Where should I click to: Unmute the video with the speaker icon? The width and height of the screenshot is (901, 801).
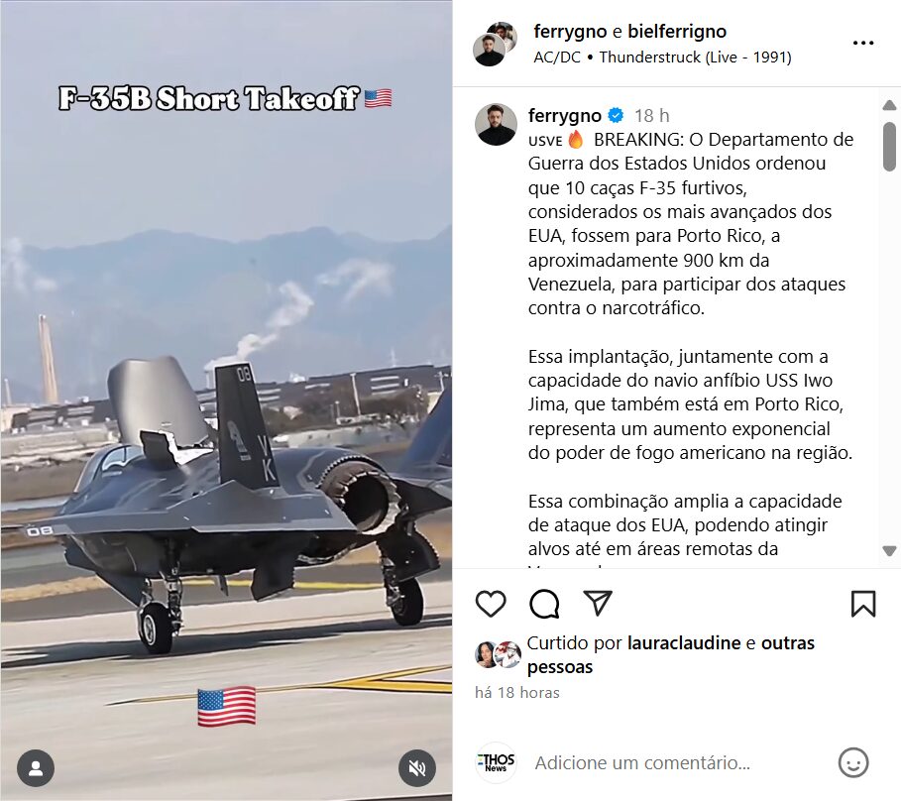417,768
